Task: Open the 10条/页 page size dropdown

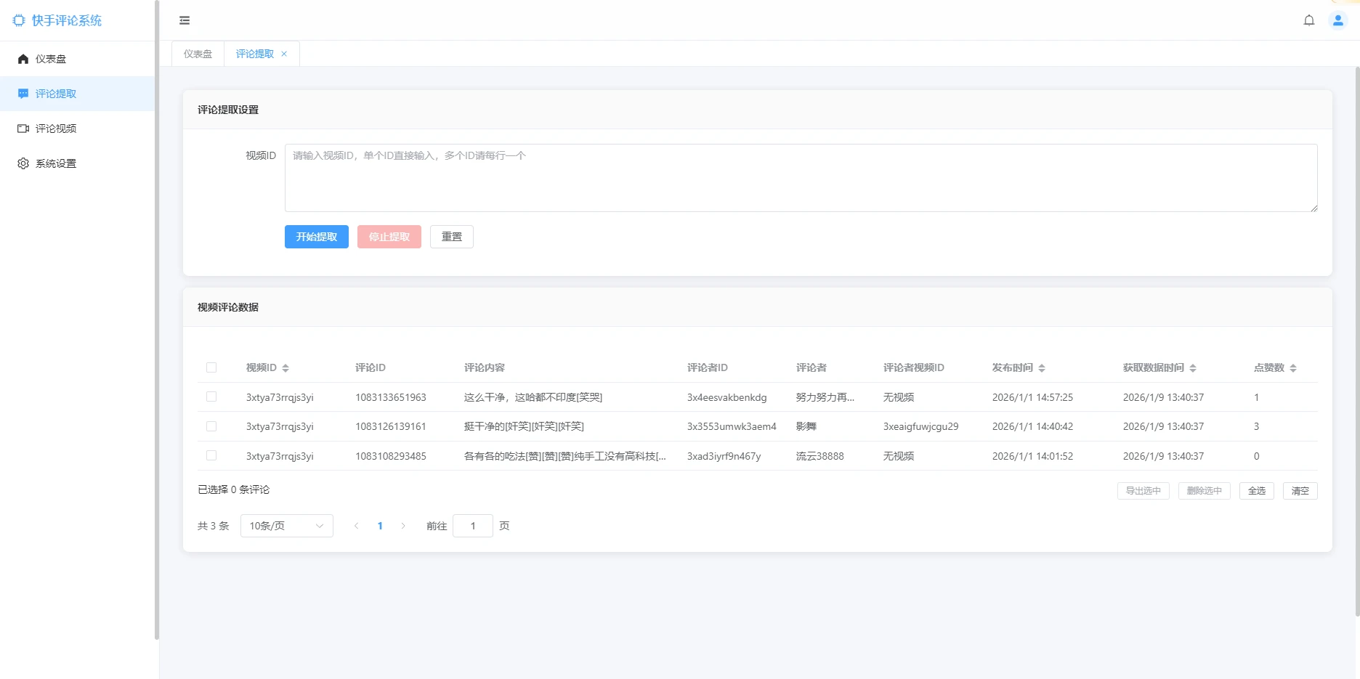Action: (x=286, y=525)
